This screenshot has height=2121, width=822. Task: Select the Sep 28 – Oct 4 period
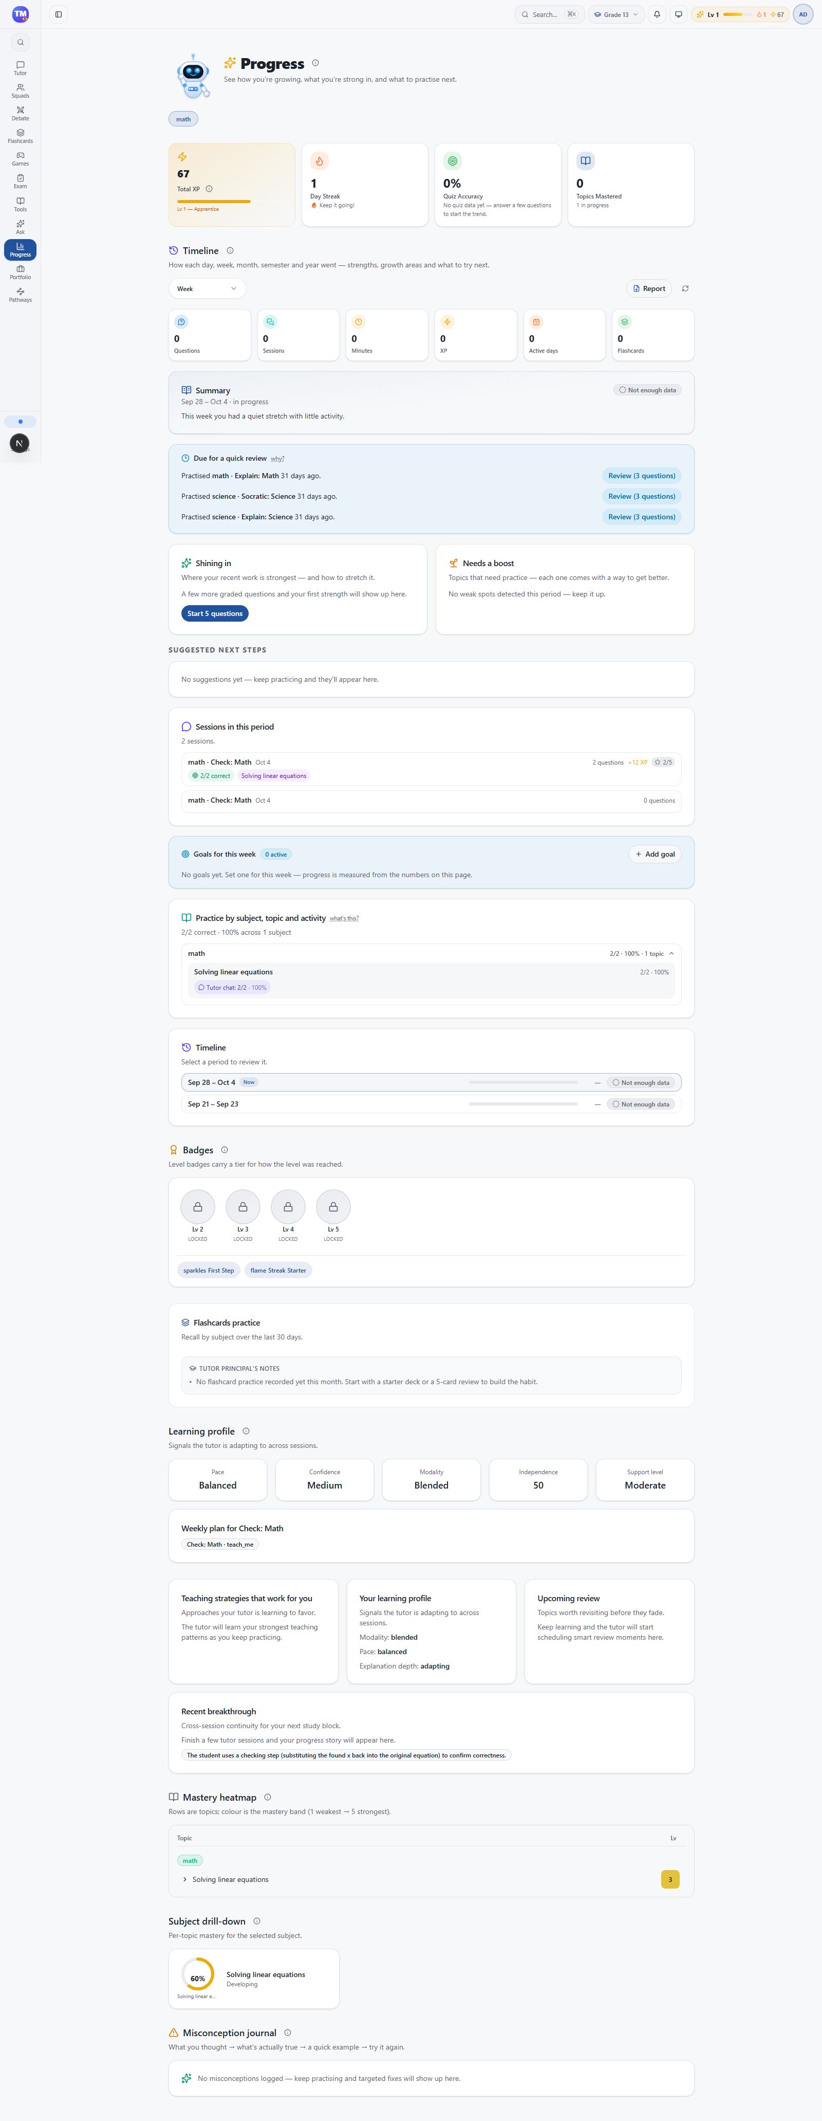tap(431, 1082)
